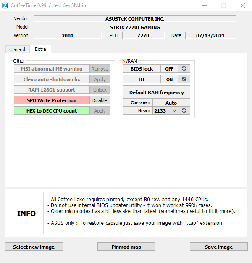
Task: Click the Model field STRIX Z270I GAMING
Action: pyautogui.click(x=135, y=27)
